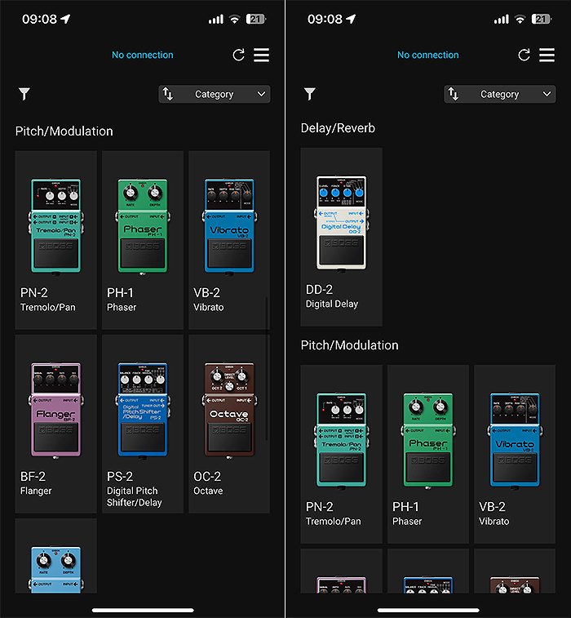Tap the "Digital Delay" label text
The width and height of the screenshot is (571, 618).
coord(332,304)
